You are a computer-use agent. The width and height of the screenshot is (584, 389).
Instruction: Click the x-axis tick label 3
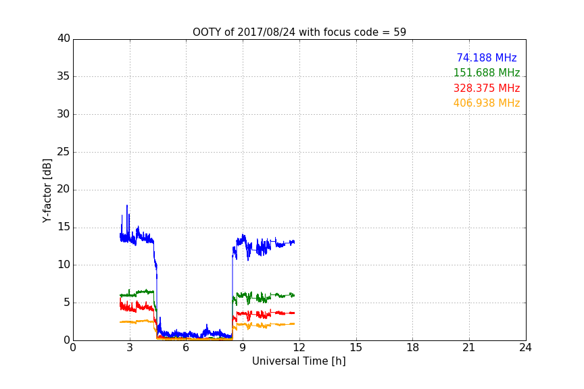click(130, 348)
